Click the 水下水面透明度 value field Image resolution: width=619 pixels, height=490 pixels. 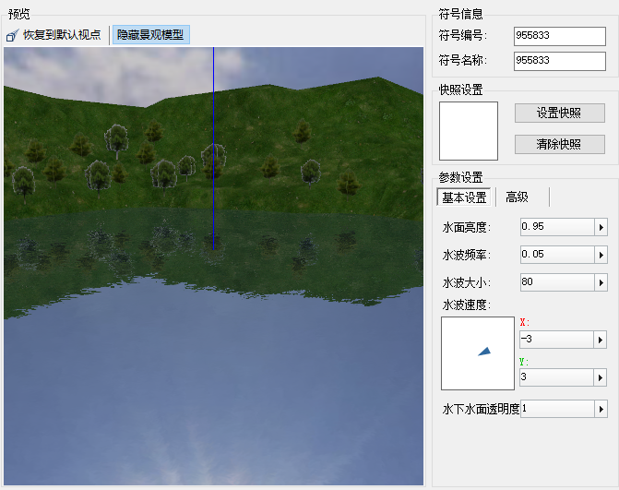pyautogui.click(x=557, y=409)
